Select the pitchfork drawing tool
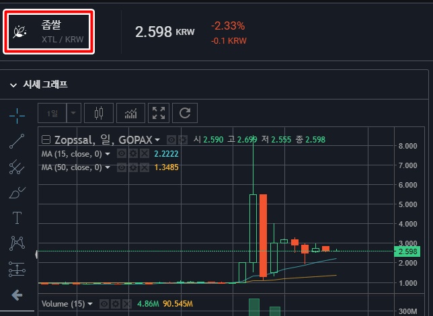 point(17,167)
